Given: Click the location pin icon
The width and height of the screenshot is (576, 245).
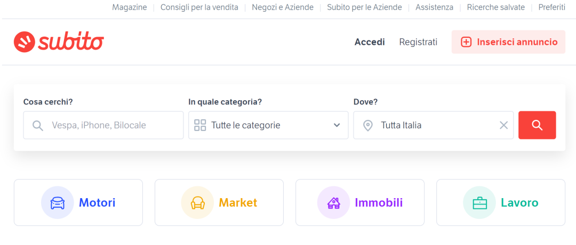Looking at the screenshot, I should point(367,126).
